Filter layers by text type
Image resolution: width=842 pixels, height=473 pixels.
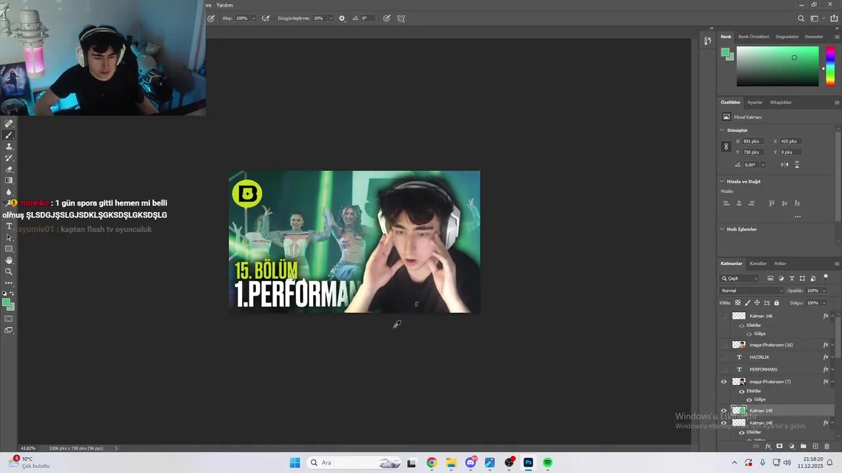[x=791, y=279]
